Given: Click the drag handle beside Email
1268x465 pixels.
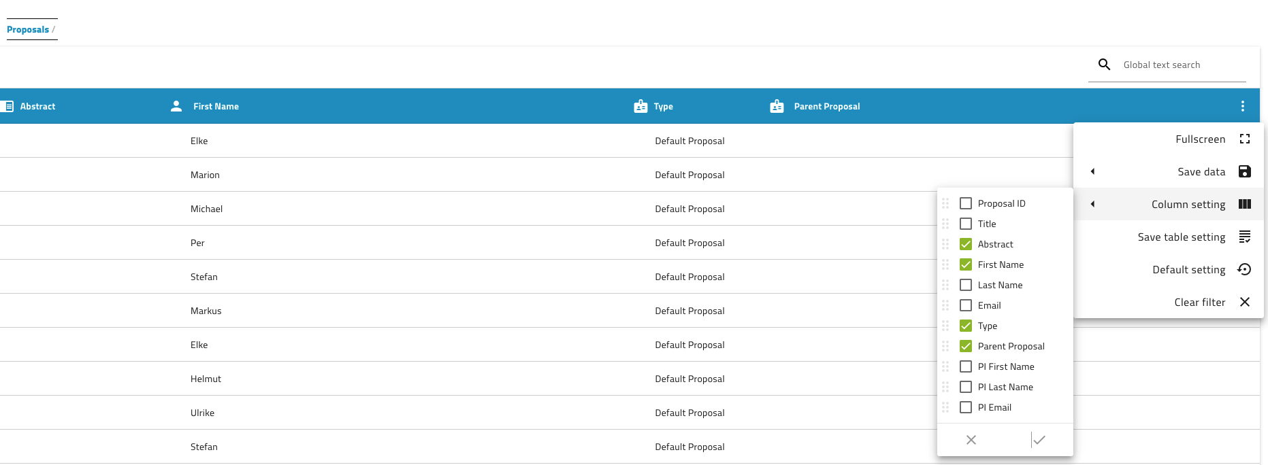Looking at the screenshot, I should (945, 305).
